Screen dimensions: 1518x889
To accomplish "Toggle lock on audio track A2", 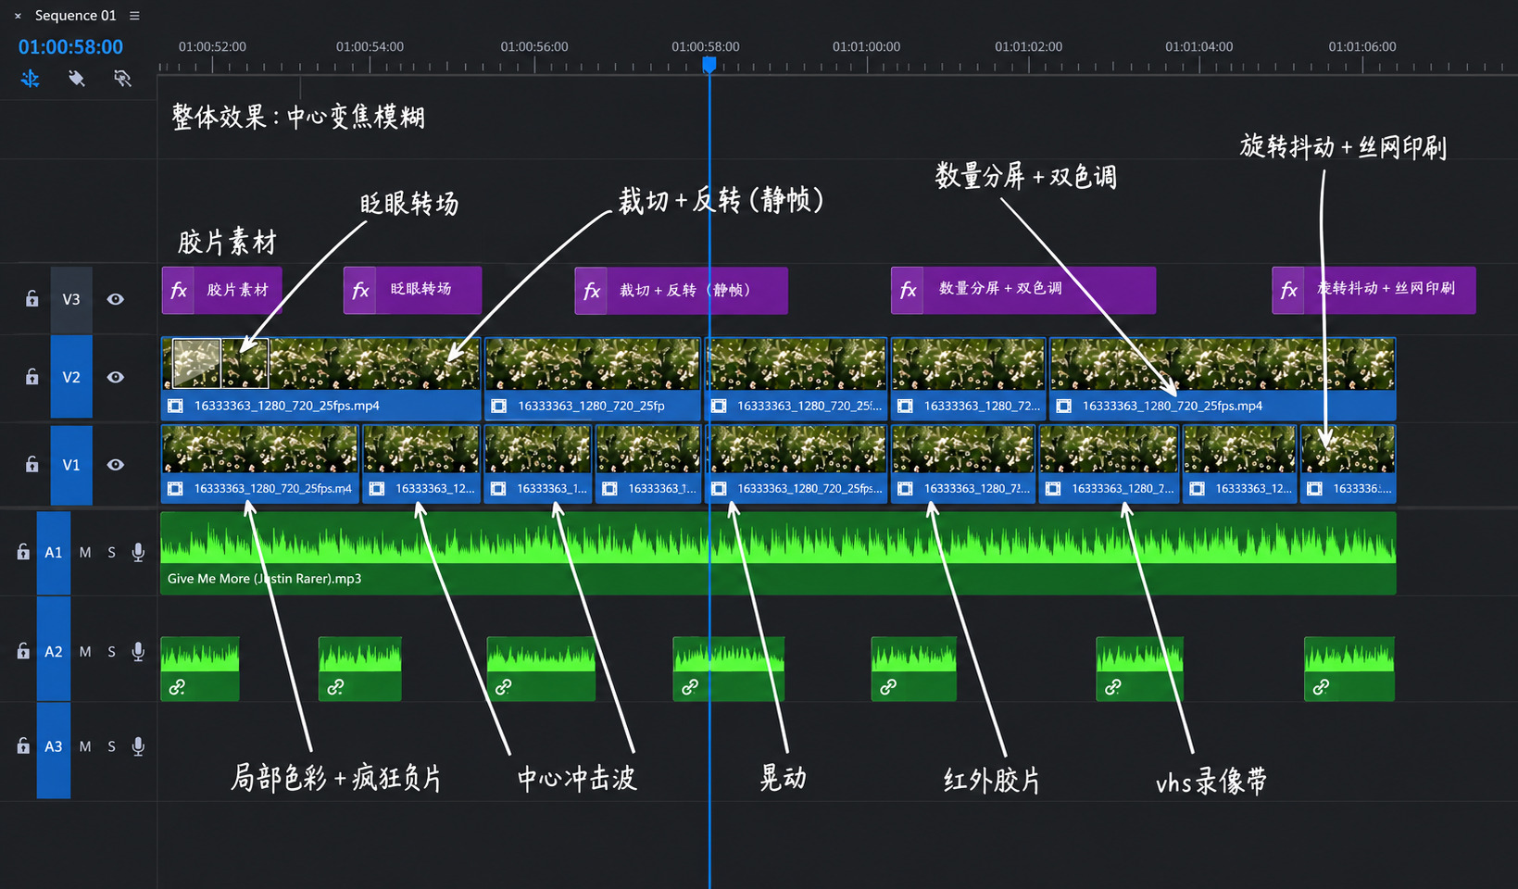I will coord(23,651).
